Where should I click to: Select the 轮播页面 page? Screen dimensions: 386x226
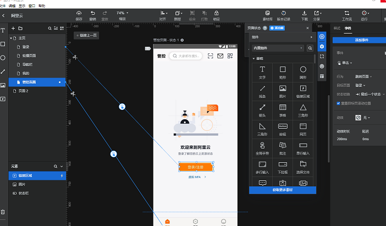tap(37, 56)
